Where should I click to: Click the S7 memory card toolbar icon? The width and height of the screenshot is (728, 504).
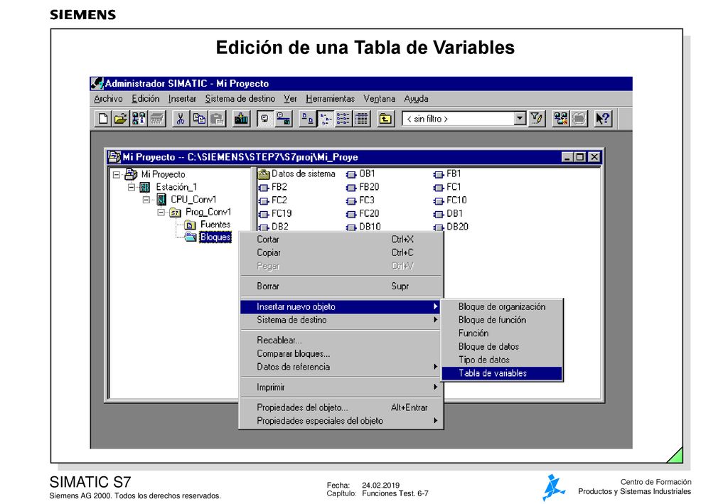tap(157, 119)
